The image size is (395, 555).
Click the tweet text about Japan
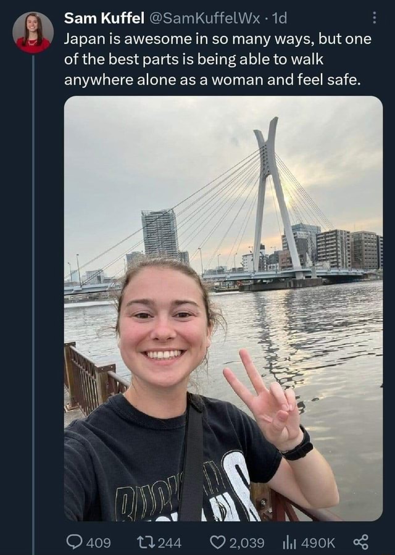pos(218,59)
